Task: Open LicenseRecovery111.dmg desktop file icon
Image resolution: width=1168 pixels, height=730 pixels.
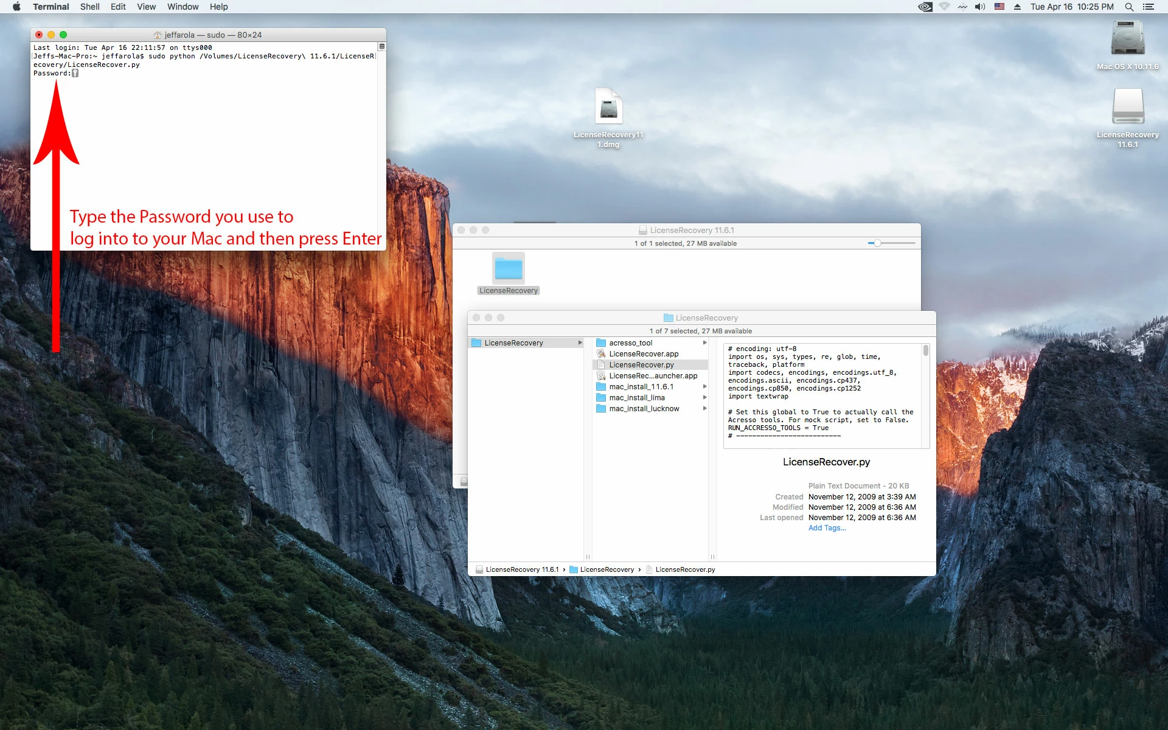Action: click(608, 108)
